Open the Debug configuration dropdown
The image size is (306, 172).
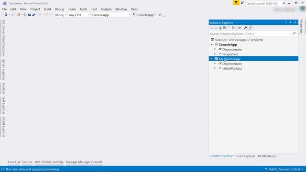pos(60,15)
